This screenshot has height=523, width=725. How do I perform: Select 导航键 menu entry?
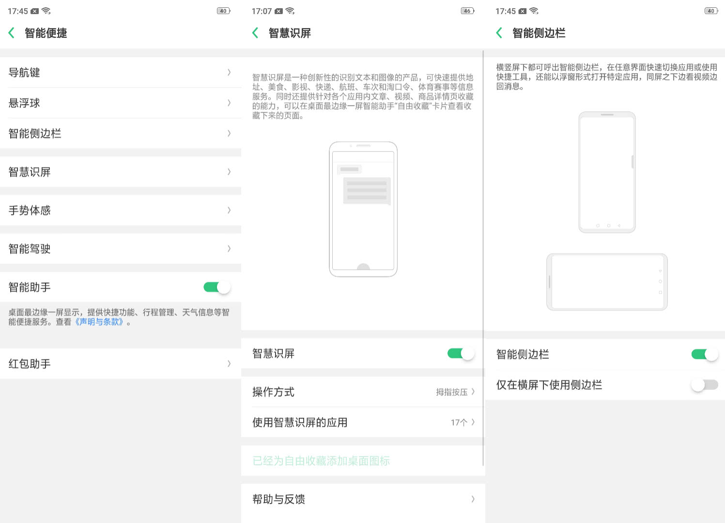coord(121,72)
